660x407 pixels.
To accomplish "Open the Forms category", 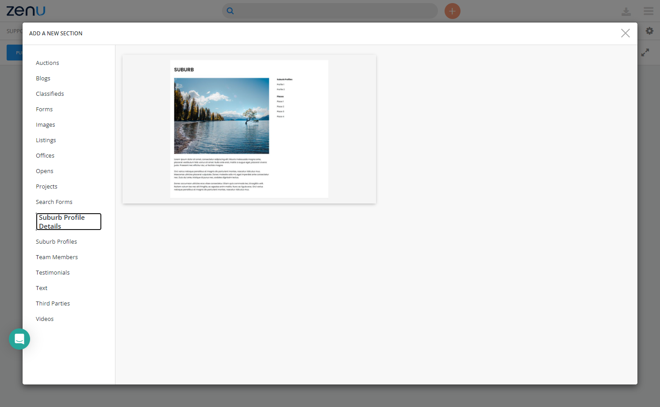I will click(44, 109).
